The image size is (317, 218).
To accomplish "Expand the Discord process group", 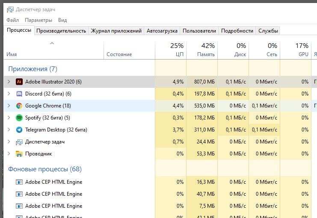I will click(9, 94).
